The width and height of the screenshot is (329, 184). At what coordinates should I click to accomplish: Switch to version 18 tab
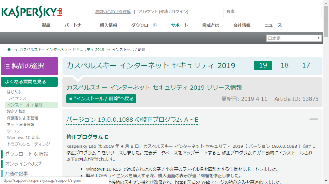[285, 65]
